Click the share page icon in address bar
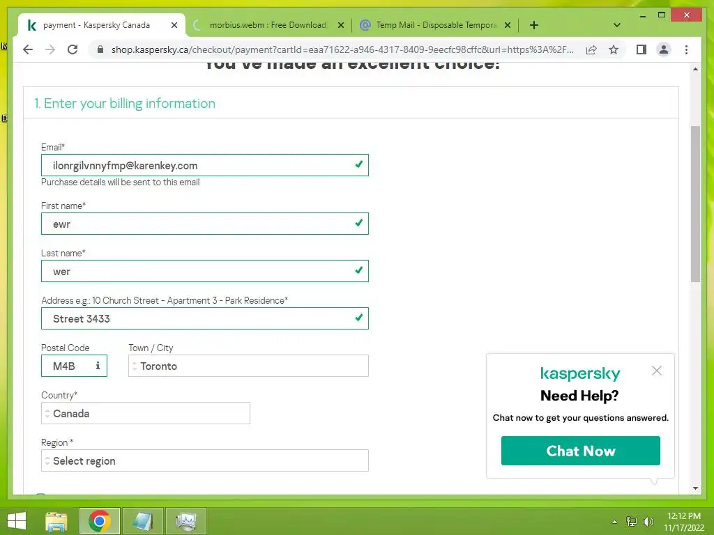This screenshot has width=714, height=535. (x=591, y=49)
